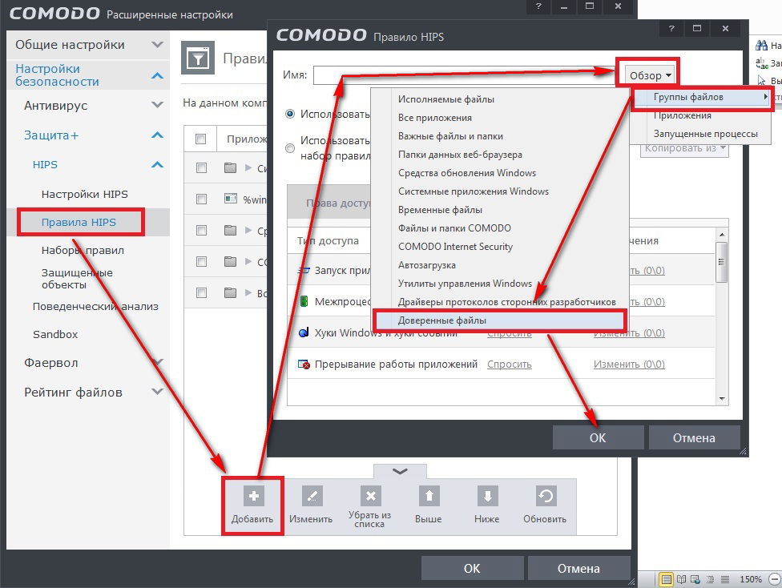Expand the Рейтинг файлов section

pyautogui.click(x=158, y=392)
